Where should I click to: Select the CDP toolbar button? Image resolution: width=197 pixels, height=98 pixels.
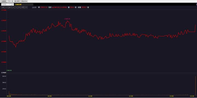point(26,7)
